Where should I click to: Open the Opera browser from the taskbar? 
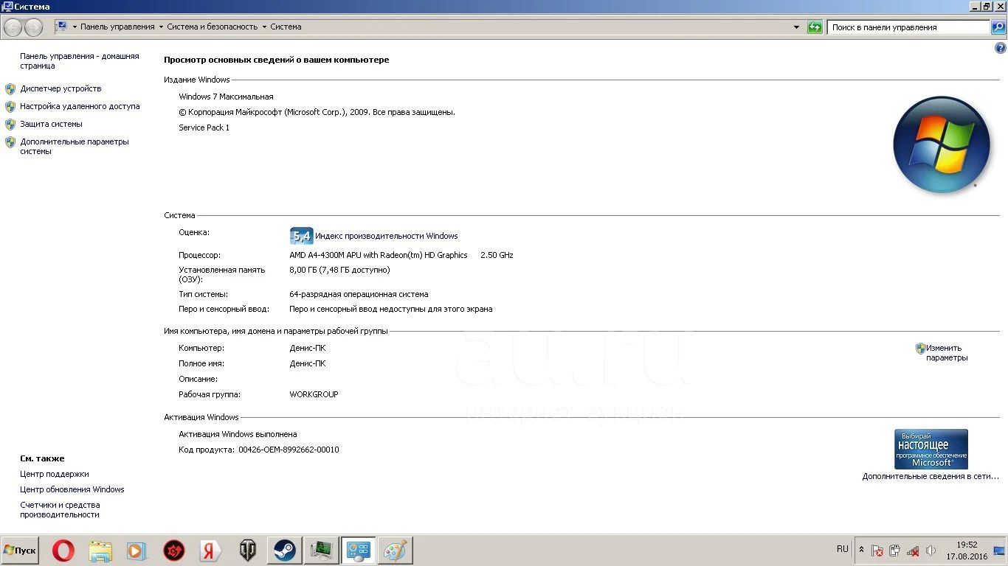(63, 551)
